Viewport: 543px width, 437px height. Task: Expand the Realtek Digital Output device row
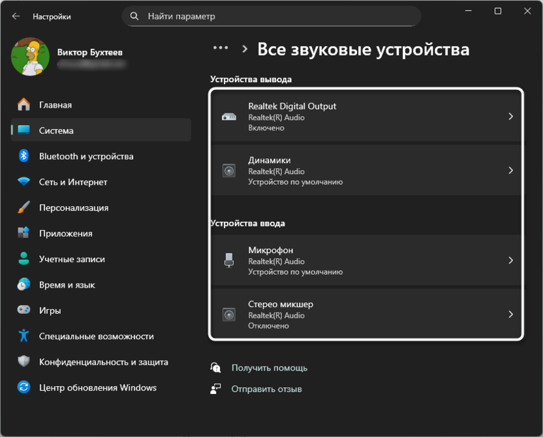(x=365, y=116)
